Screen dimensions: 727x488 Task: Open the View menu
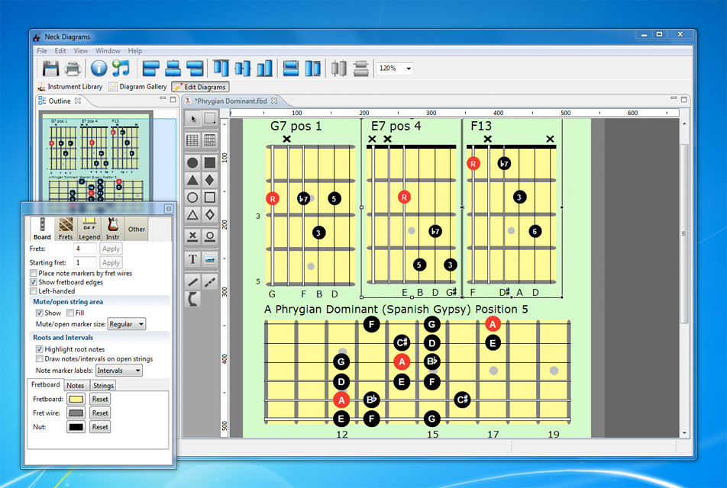[x=81, y=51]
